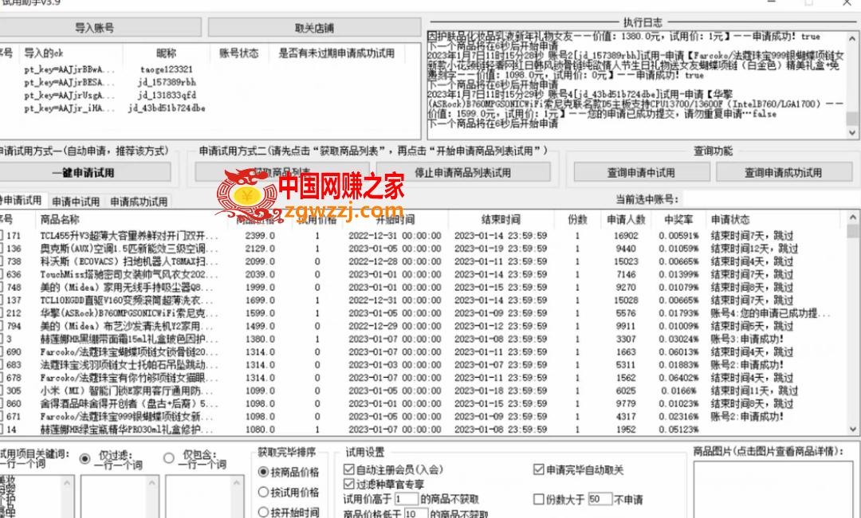The height and width of the screenshot is (518, 861).
Task: Sort by the 份数 column header
Action: 577,219
